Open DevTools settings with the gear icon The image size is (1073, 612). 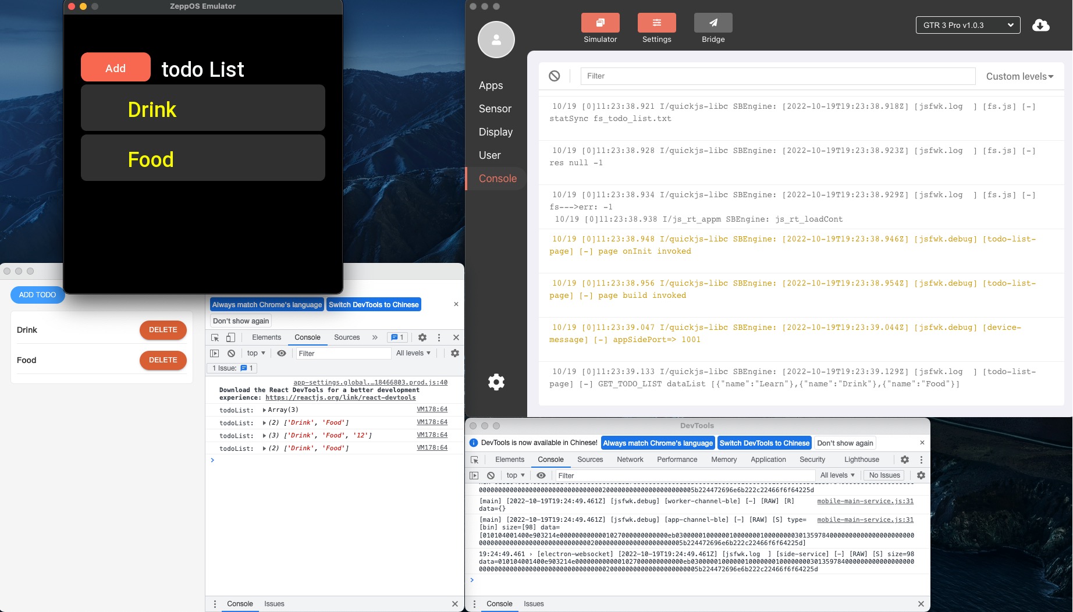click(421, 337)
